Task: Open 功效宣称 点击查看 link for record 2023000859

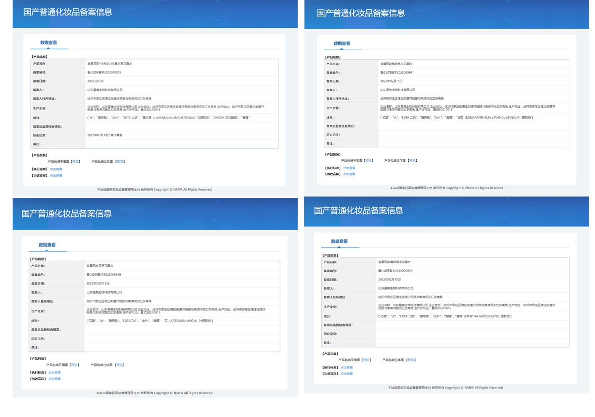Action: point(56,175)
